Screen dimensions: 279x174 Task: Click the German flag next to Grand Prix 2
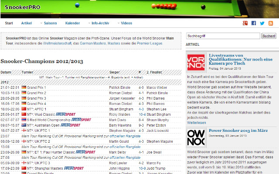(x=24, y=93)
